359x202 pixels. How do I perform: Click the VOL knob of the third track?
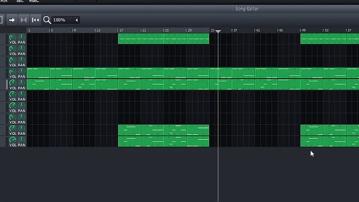pos(12,60)
